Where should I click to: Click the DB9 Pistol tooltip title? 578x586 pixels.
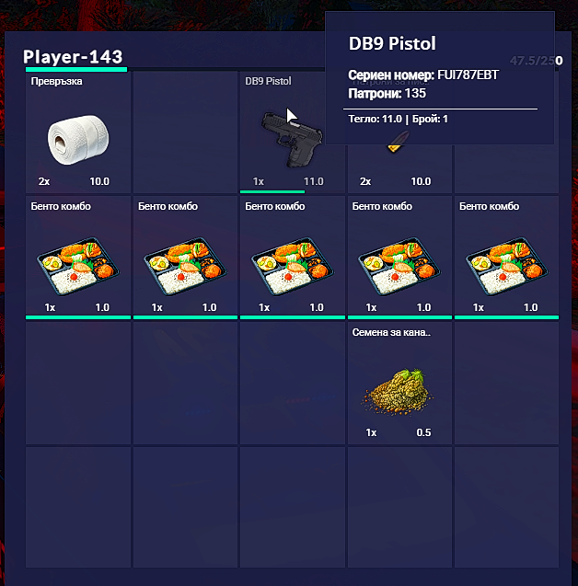[392, 43]
